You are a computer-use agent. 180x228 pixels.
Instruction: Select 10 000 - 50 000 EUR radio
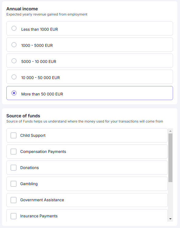(x=14, y=77)
